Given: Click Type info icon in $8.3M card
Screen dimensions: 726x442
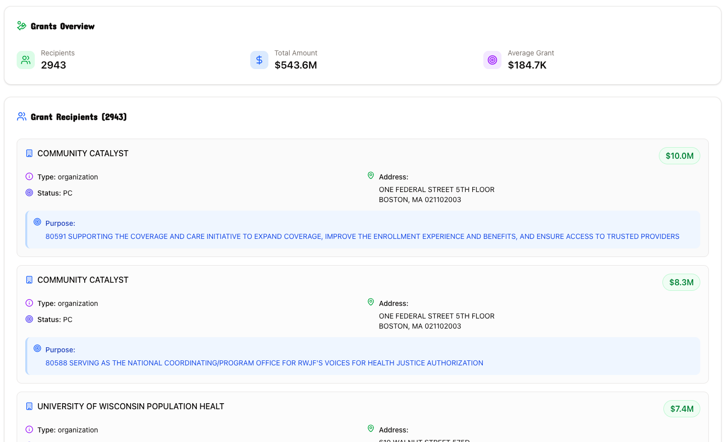Looking at the screenshot, I should coord(29,303).
